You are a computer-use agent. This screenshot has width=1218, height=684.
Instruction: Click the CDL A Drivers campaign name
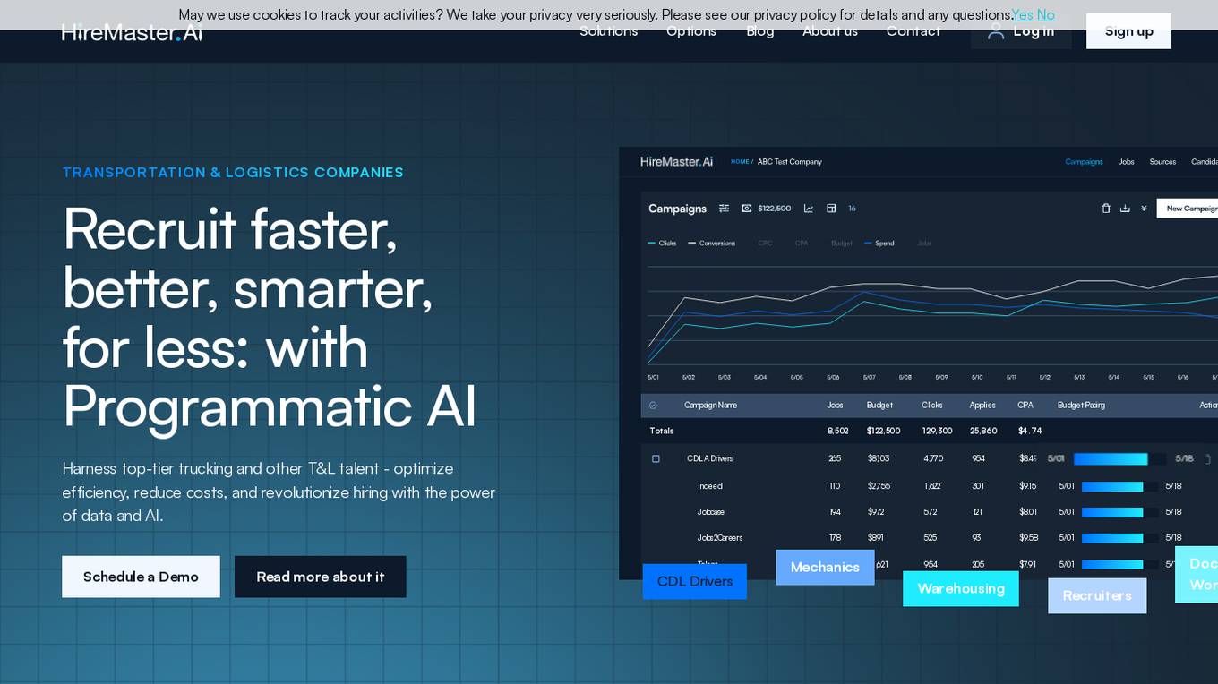(710, 459)
